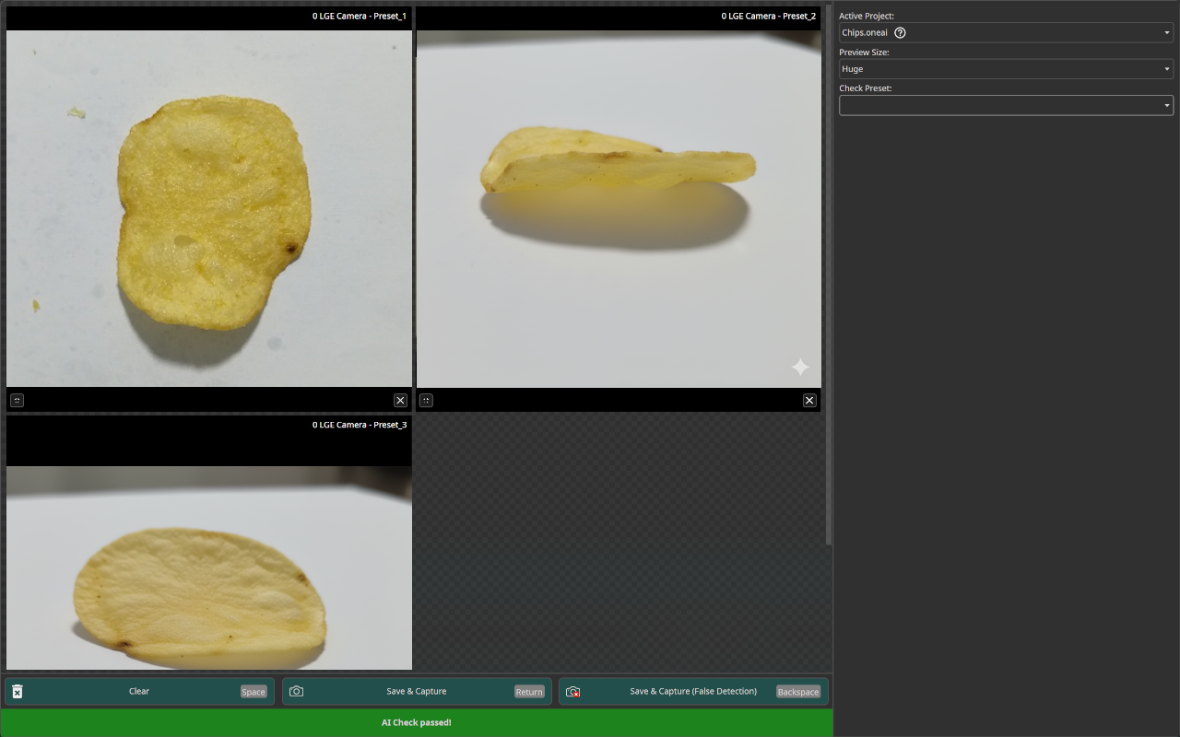Image resolution: width=1180 pixels, height=737 pixels.
Task: Click the expand icon on the Preset_2 pane
Action: click(x=426, y=400)
